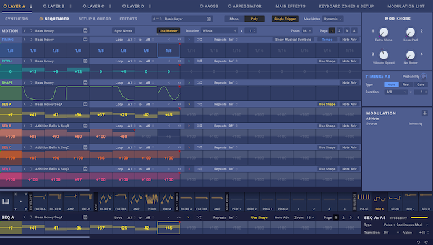This screenshot has width=433, height=245.
Task: Set timing step type to Gate
Action: click(x=421, y=85)
